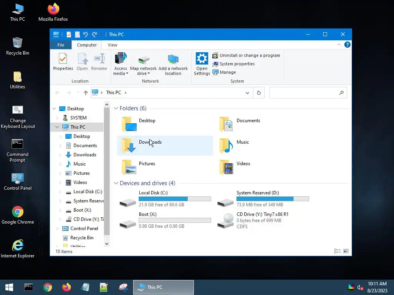The image size is (394, 295).
Task: Switch to Details view in status bar
Action: click(337, 251)
